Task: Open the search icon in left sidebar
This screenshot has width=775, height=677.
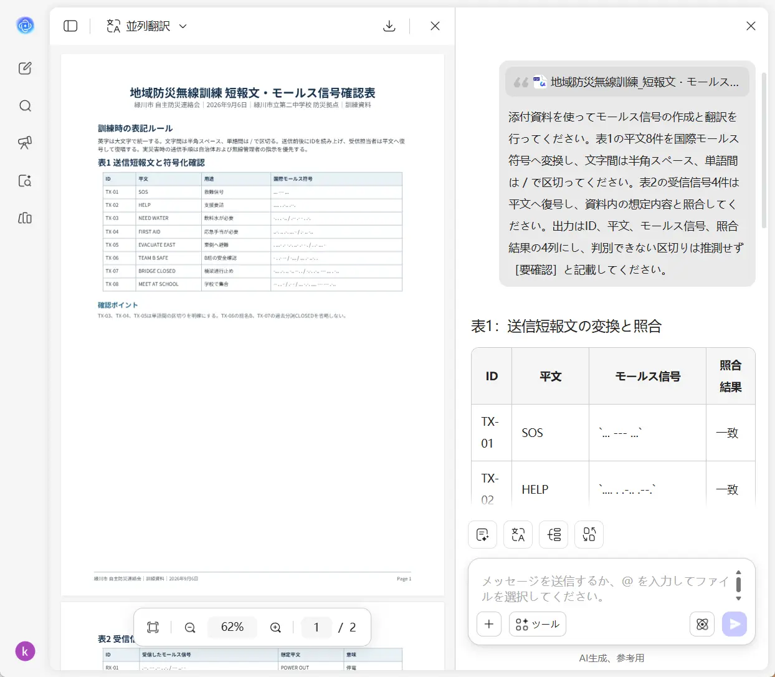Action: pyautogui.click(x=25, y=106)
